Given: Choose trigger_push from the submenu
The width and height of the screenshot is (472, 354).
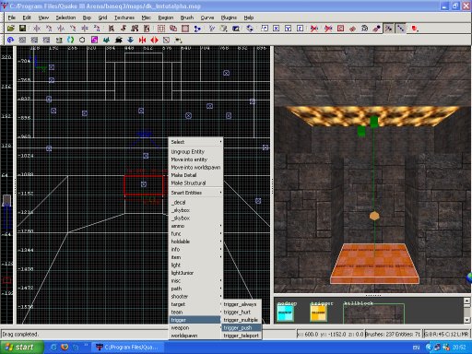Looking at the screenshot, I should point(242,328).
